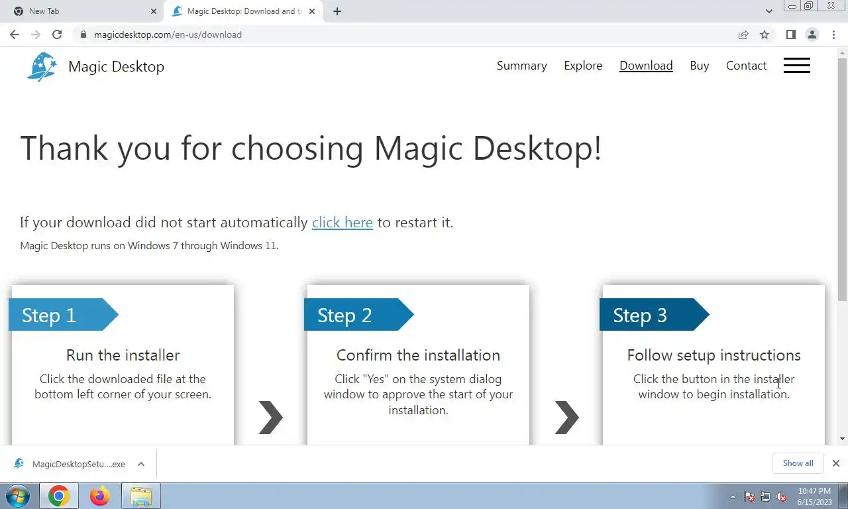Viewport: 848px width, 509px height.
Task: Click the address bar URL field
Action: pos(404,34)
